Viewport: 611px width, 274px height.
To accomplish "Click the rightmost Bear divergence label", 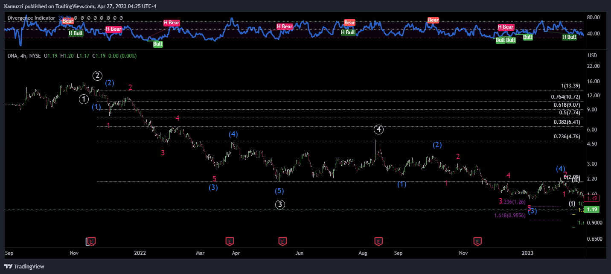I will pyautogui.click(x=433, y=20).
